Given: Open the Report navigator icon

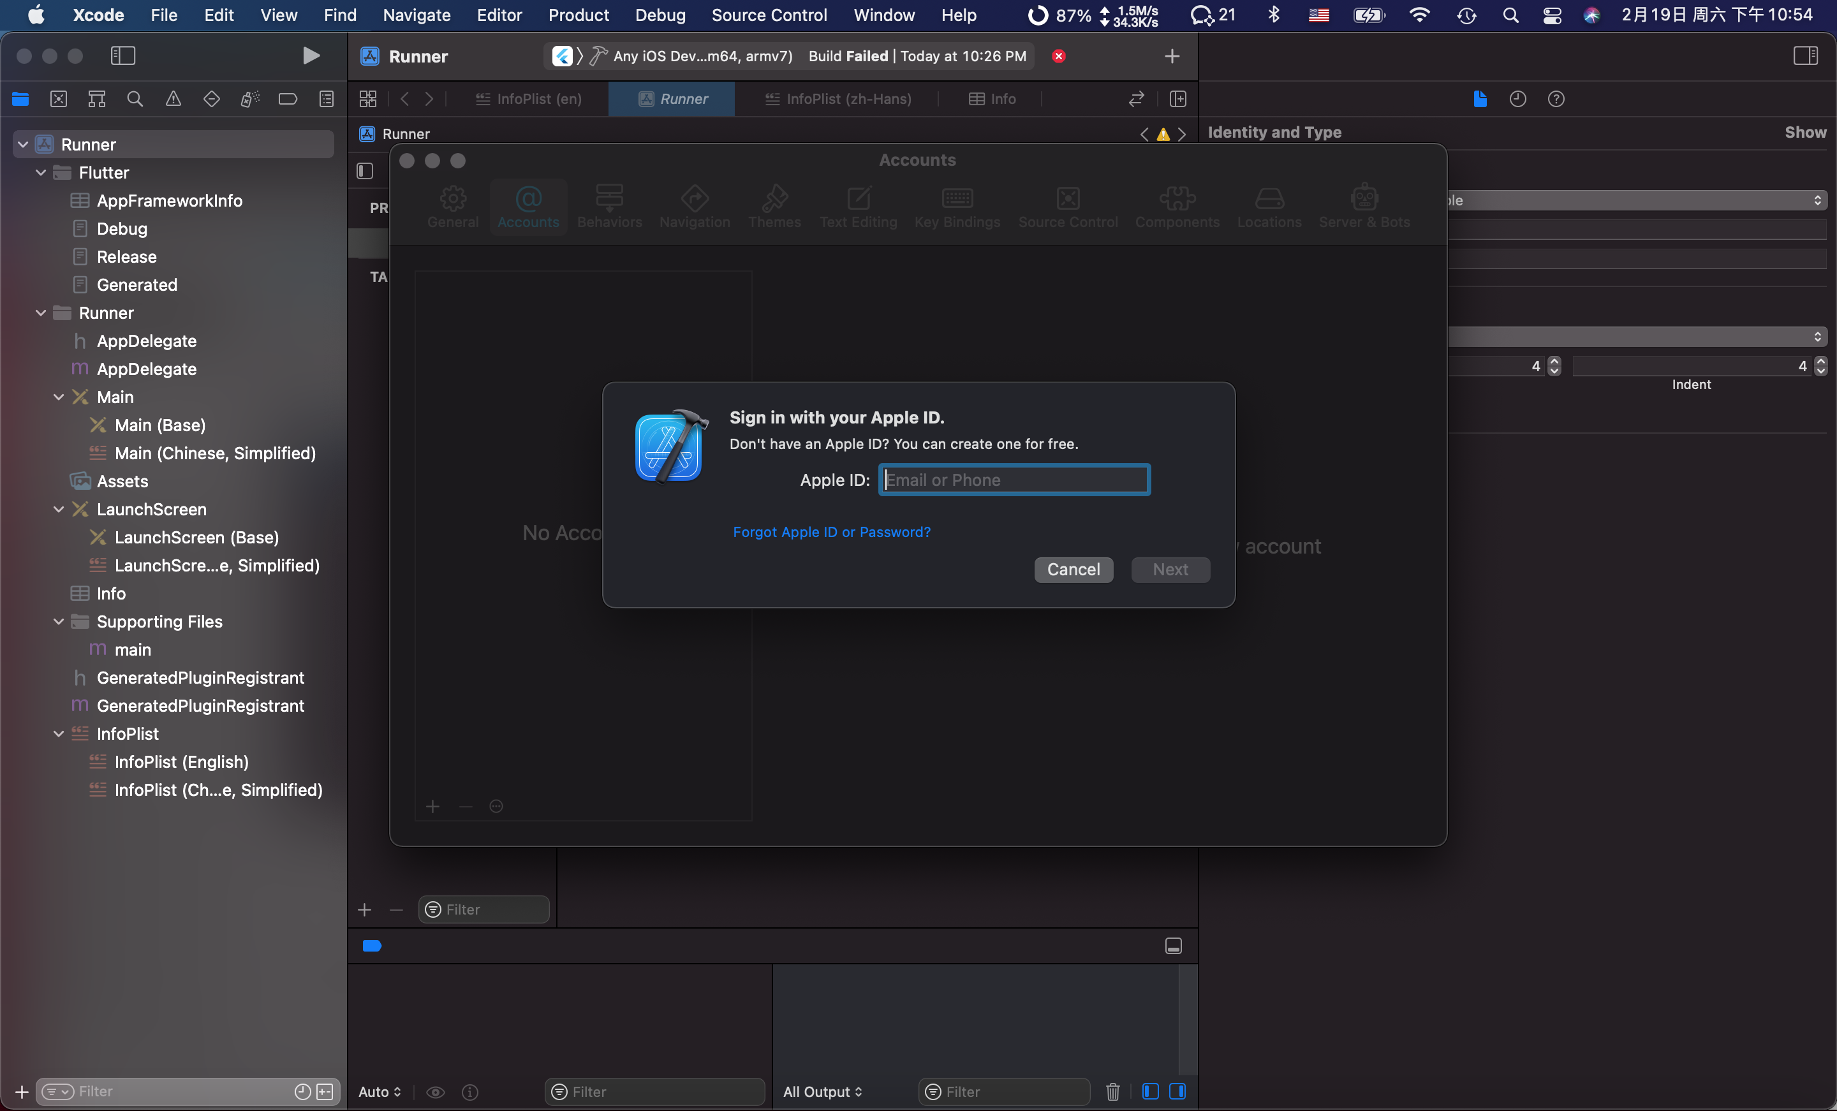Looking at the screenshot, I should click(x=327, y=99).
